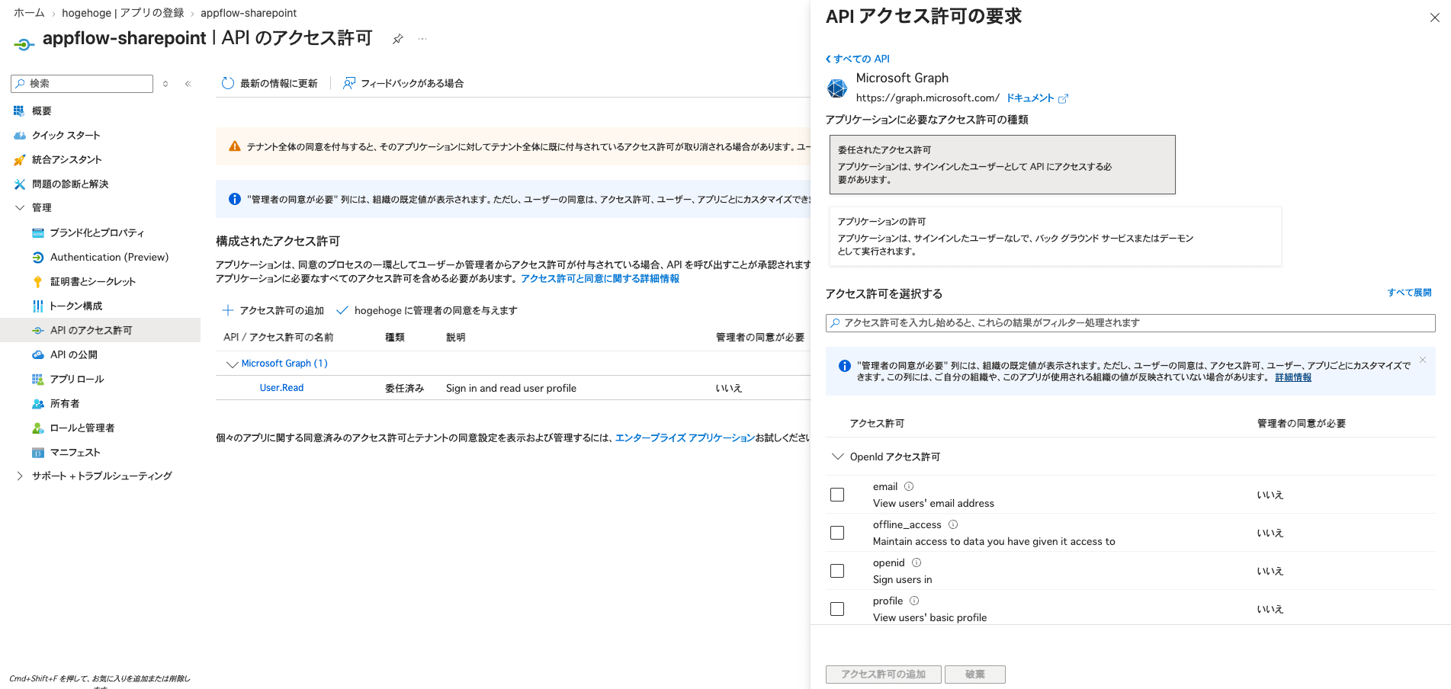
Task: Go to hogehoge | アプリの登録 breadcrumb
Action: coord(123,13)
